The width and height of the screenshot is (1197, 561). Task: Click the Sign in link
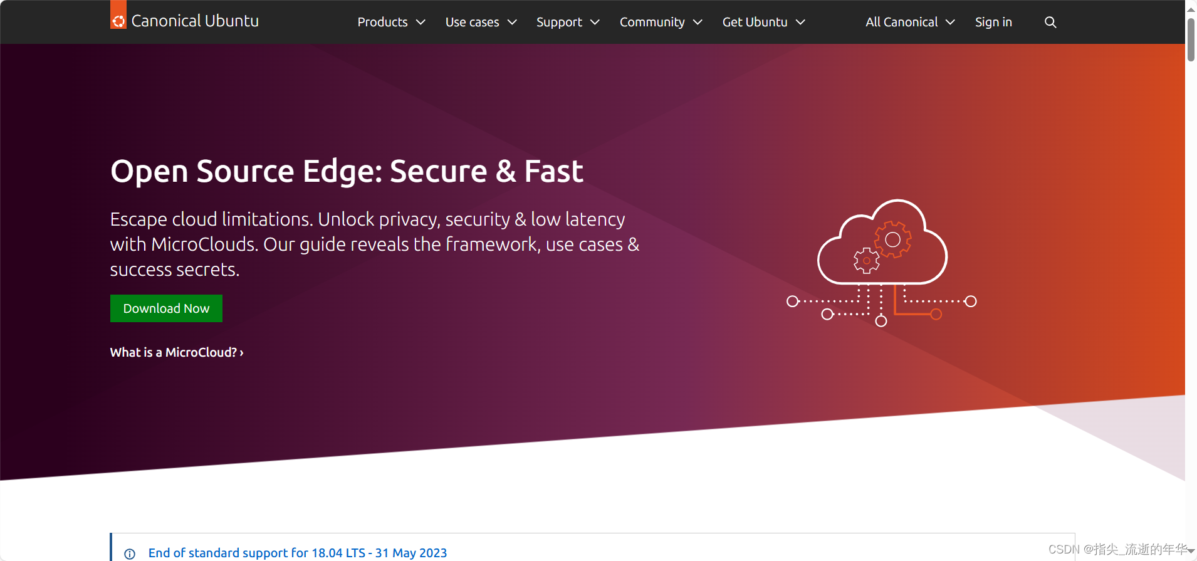pos(993,22)
